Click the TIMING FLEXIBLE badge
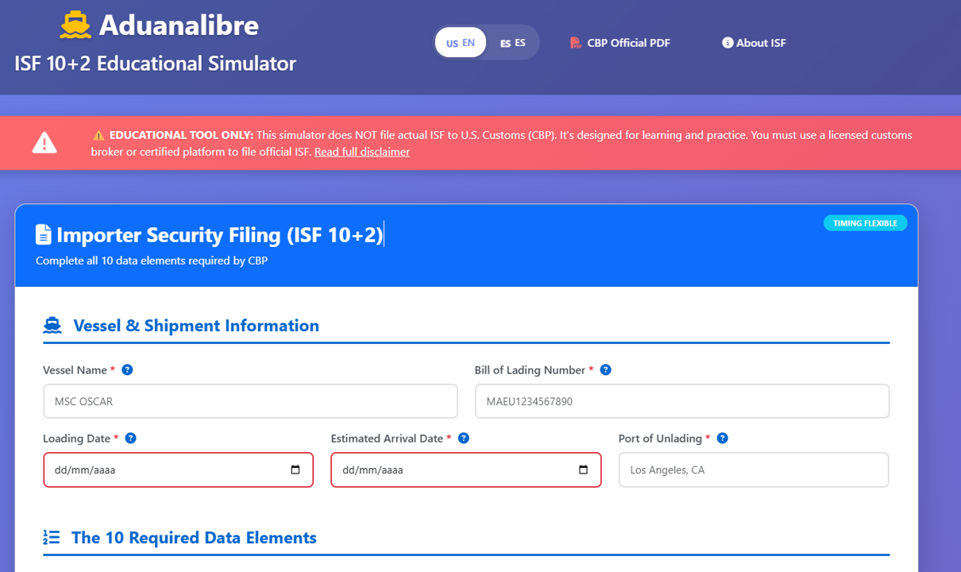Screen dimensions: 961x572 click(x=865, y=223)
